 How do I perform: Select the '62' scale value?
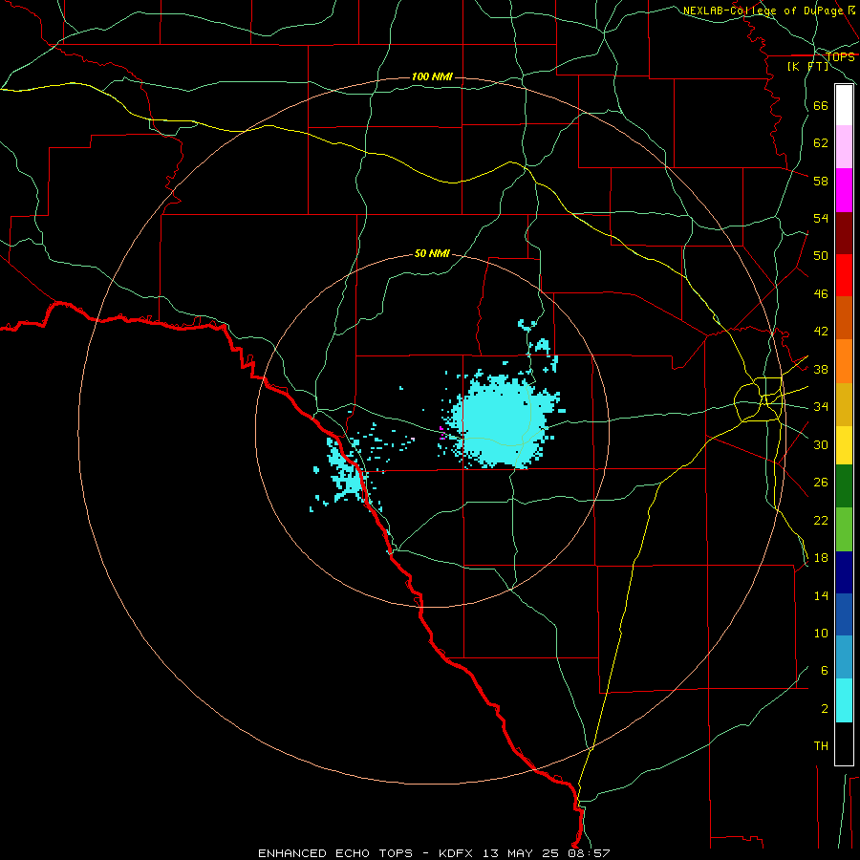[821, 143]
